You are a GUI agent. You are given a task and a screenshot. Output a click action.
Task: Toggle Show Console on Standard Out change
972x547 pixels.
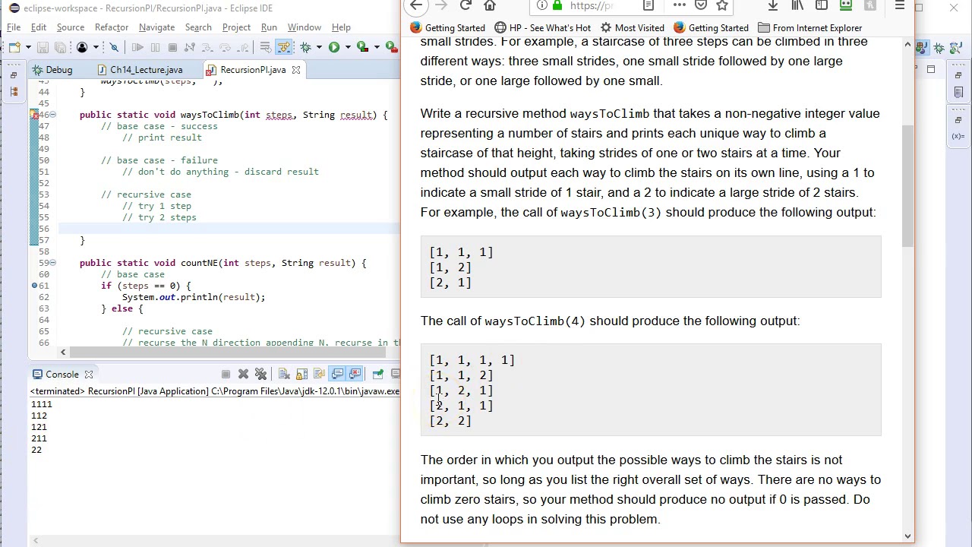337,374
